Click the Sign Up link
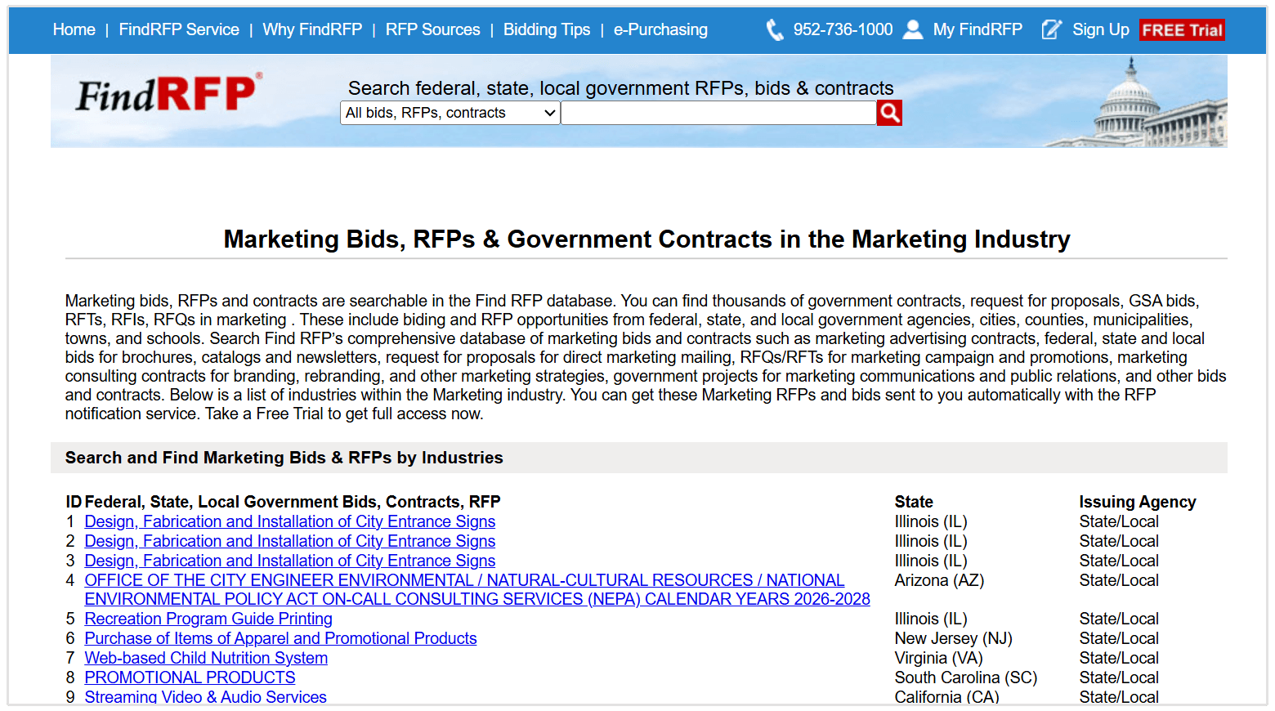Viewport: 1275px width, 711px height. point(1100,29)
